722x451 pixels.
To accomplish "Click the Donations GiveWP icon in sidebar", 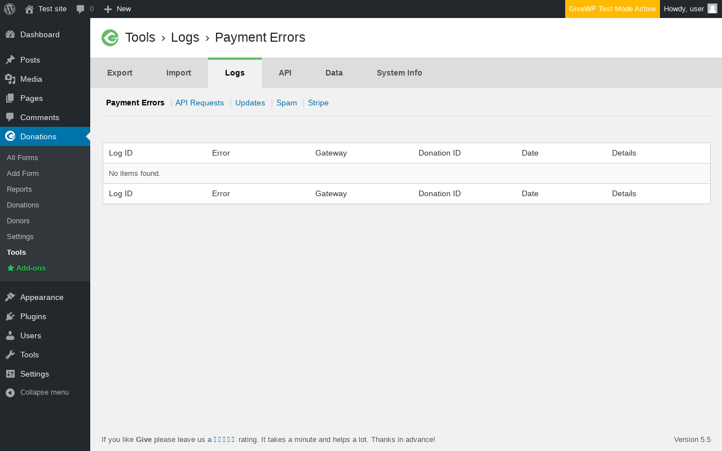I will (10, 136).
